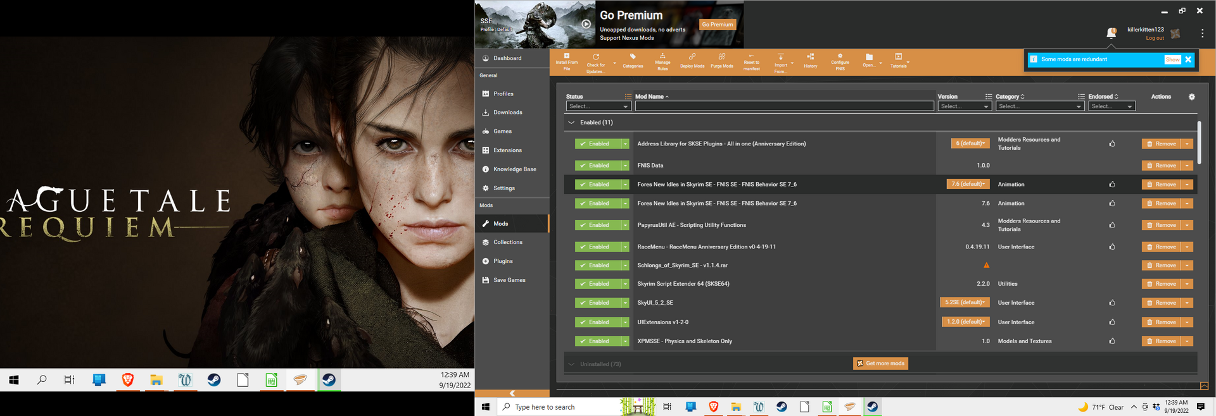Click the table settings gear icon

coord(1192,97)
